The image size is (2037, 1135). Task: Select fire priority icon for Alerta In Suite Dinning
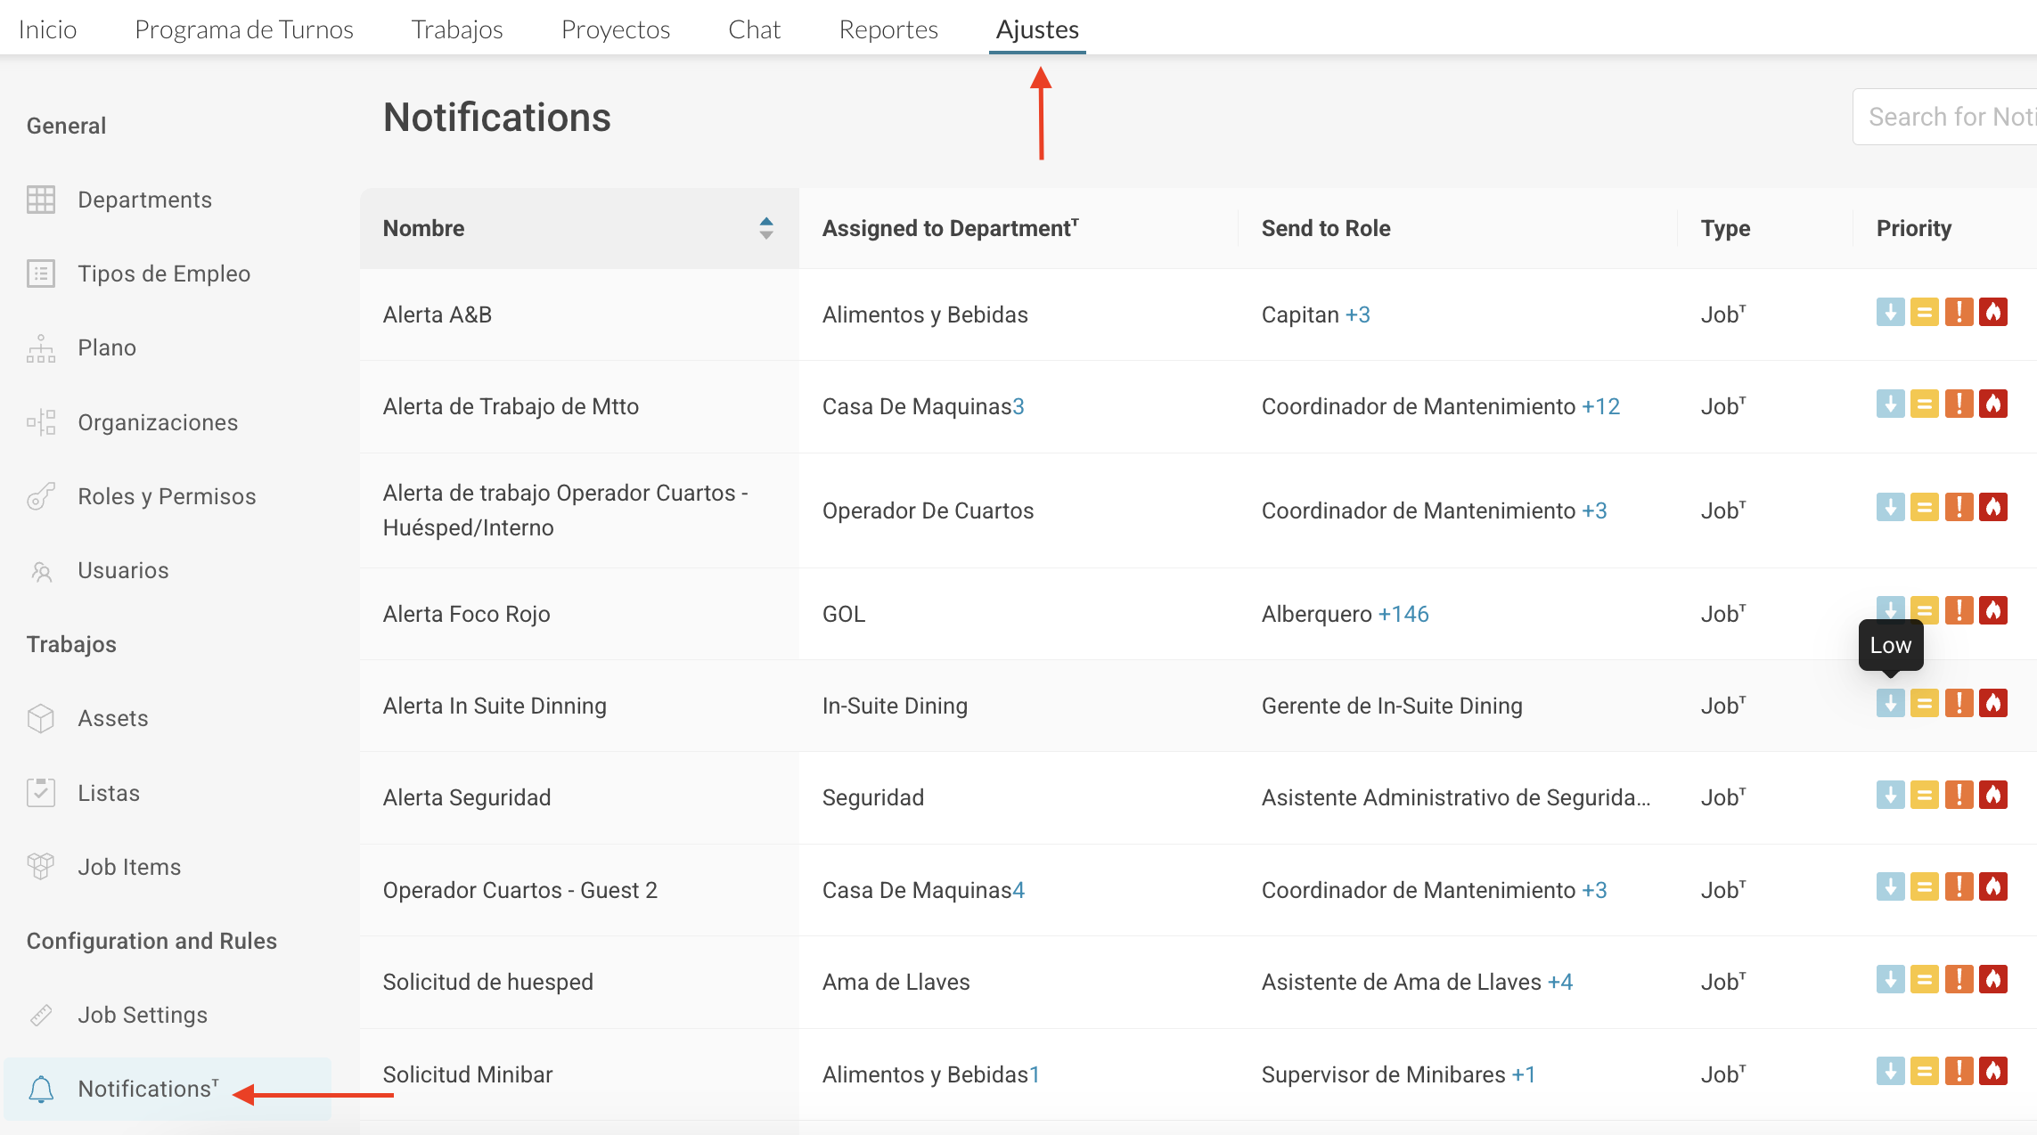pos(1993,704)
